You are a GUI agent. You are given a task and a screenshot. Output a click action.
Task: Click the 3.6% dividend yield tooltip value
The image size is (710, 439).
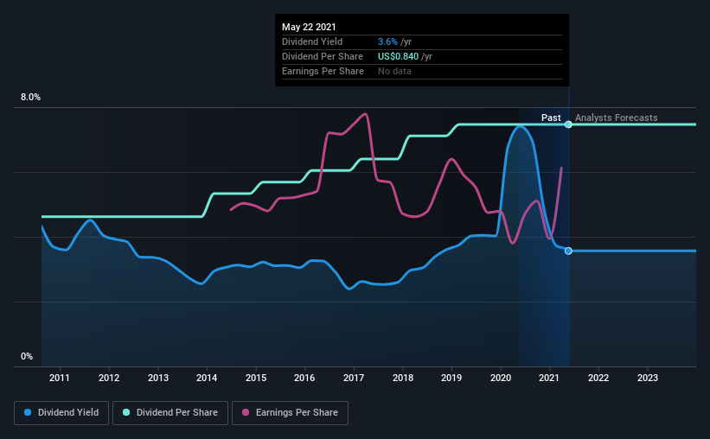pos(387,41)
